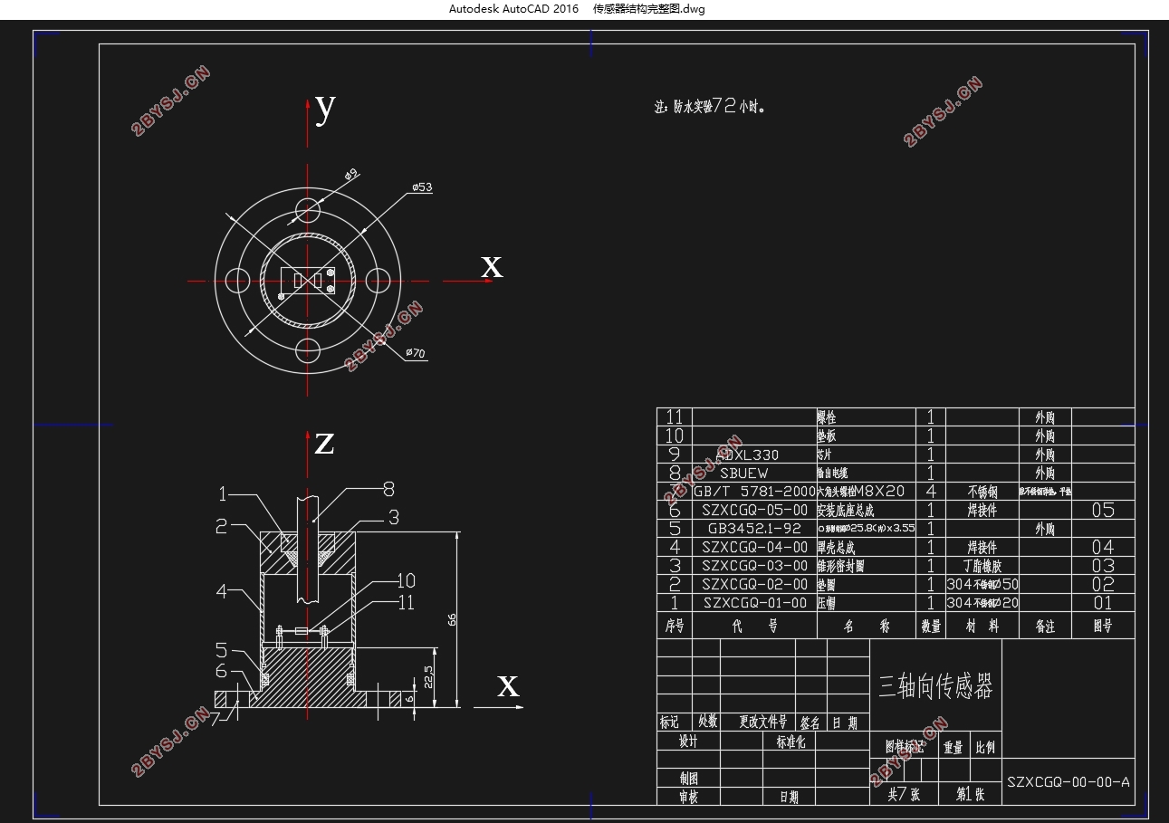Click the '审核' label in title block

pyautogui.click(x=688, y=797)
